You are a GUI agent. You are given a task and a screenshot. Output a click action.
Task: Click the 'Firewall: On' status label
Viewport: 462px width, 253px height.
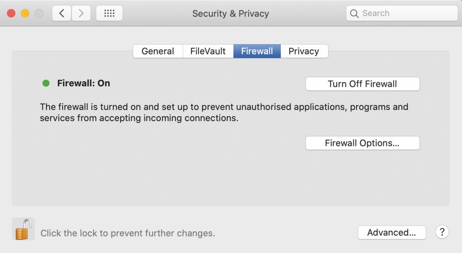[84, 83]
